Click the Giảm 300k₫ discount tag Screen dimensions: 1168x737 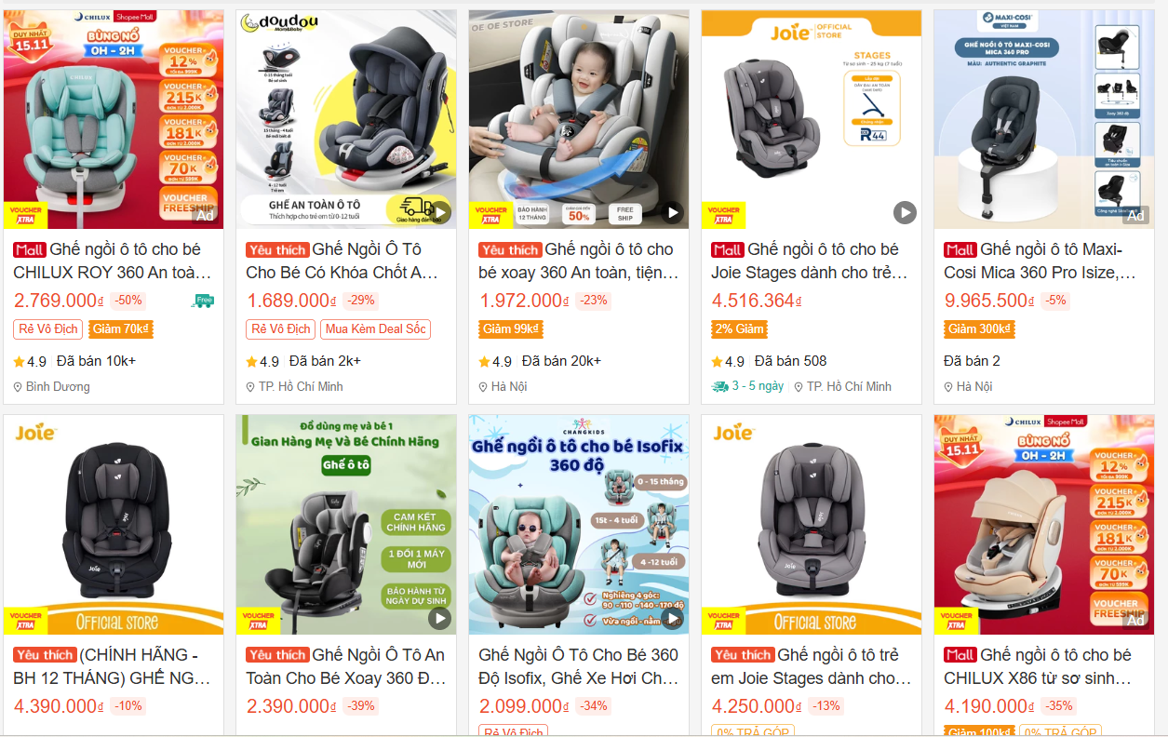point(980,329)
